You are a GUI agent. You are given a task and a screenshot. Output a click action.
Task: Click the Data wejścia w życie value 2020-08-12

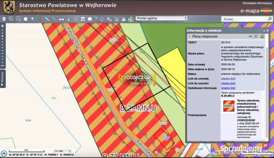[228, 69]
